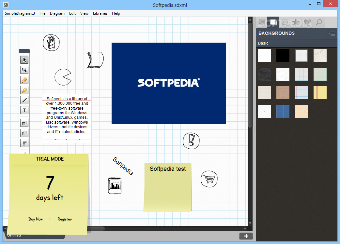Viewport: 340px width, 244px height.
Task: Select the burning cabinet icon on canvas
Action: point(51,43)
